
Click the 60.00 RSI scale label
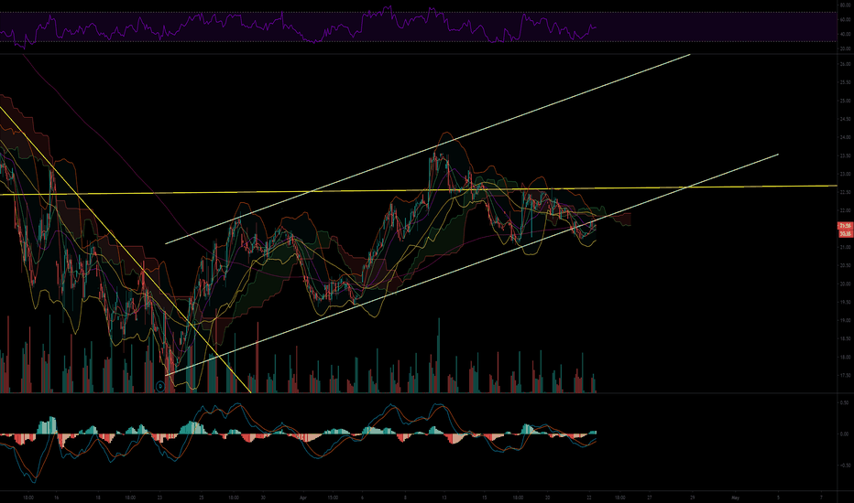tap(845, 19)
